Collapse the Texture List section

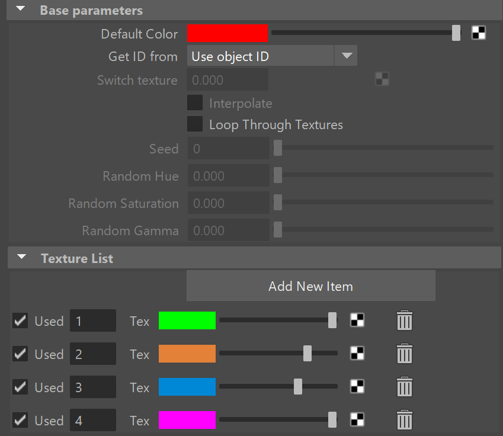coord(21,257)
